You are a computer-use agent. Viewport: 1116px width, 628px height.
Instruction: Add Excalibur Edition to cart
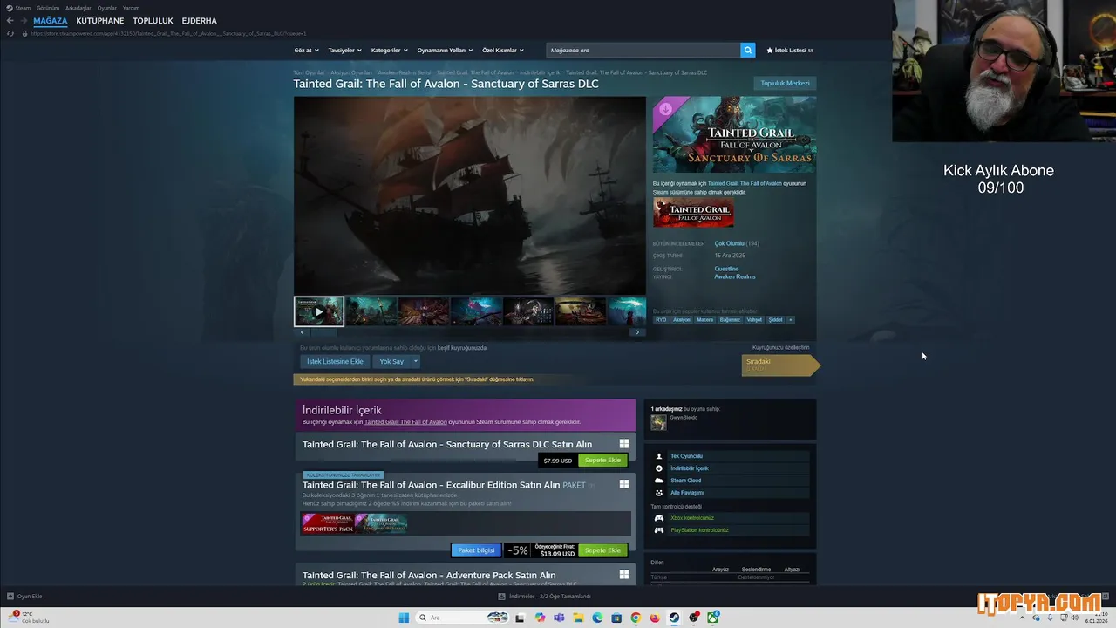pos(602,550)
